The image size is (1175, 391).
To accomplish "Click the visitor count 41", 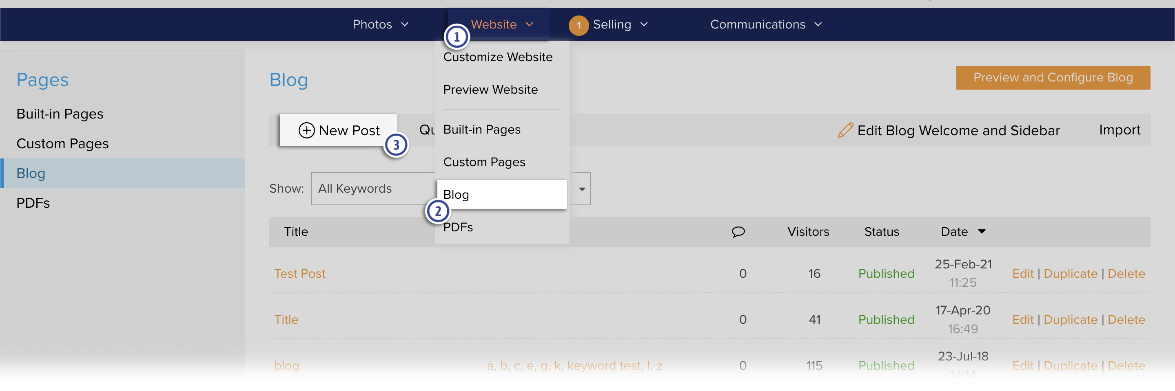I will [814, 320].
